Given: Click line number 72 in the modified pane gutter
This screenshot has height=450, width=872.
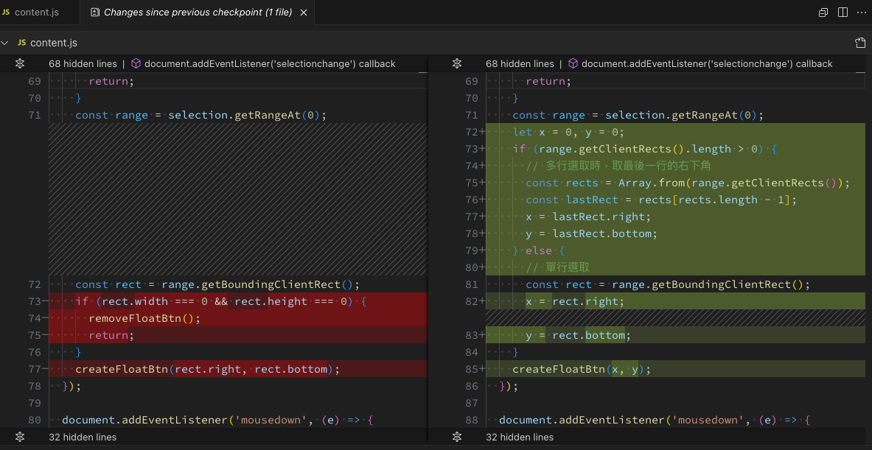Looking at the screenshot, I should coord(472,132).
